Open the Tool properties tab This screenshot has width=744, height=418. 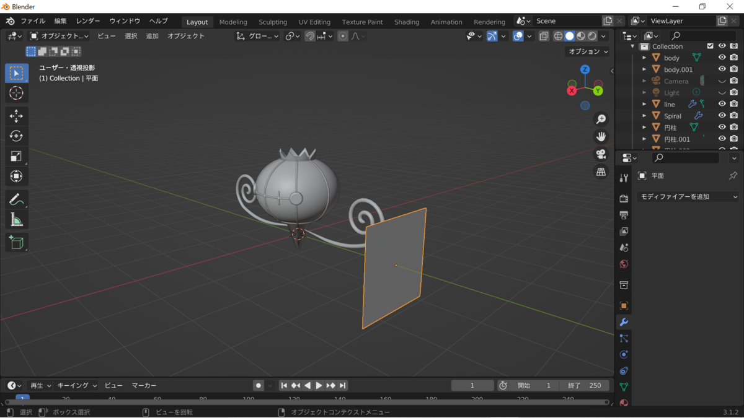coord(624,178)
